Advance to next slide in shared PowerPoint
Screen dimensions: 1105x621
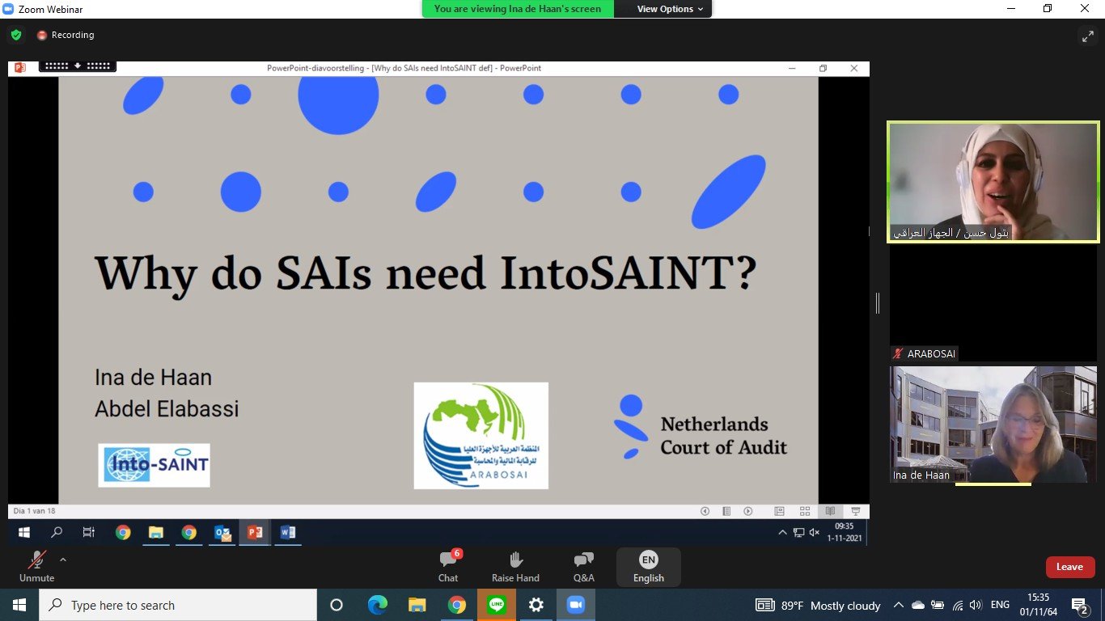tap(748, 511)
